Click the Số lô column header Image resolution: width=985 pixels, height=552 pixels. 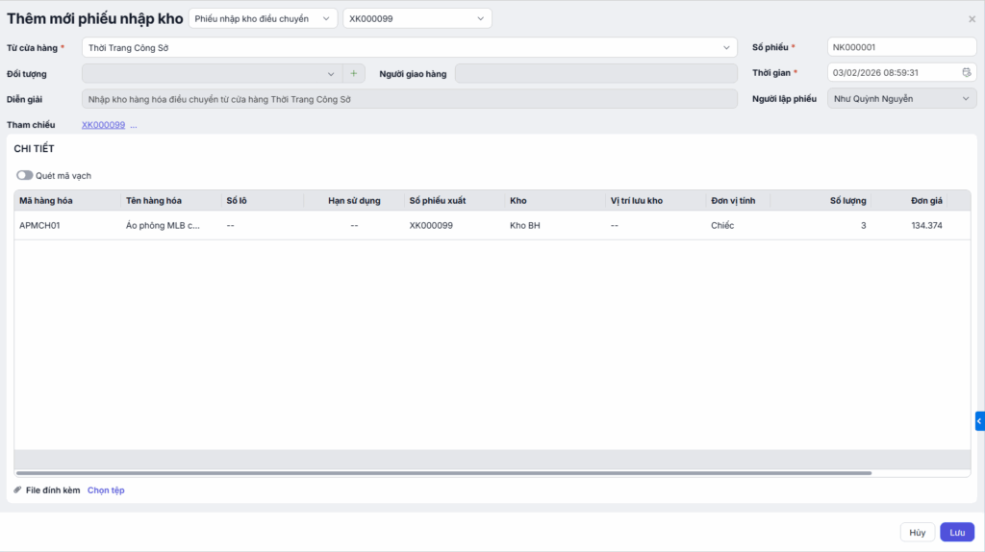[x=263, y=200]
